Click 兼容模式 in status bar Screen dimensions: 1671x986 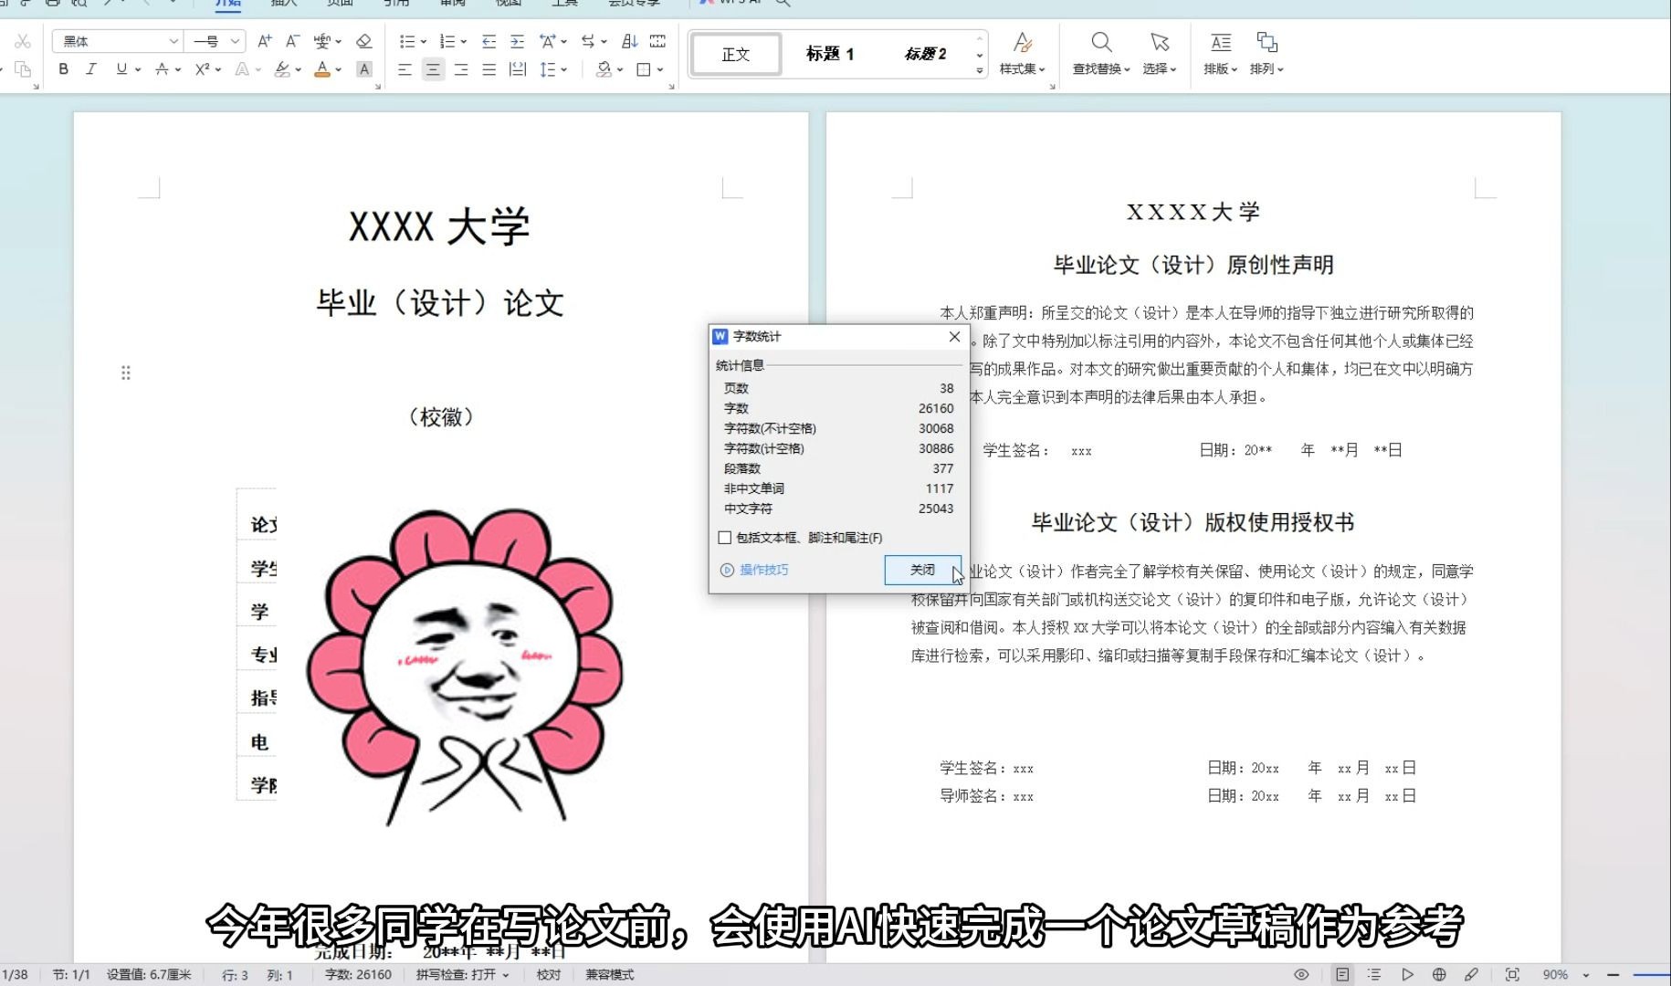coord(610,974)
